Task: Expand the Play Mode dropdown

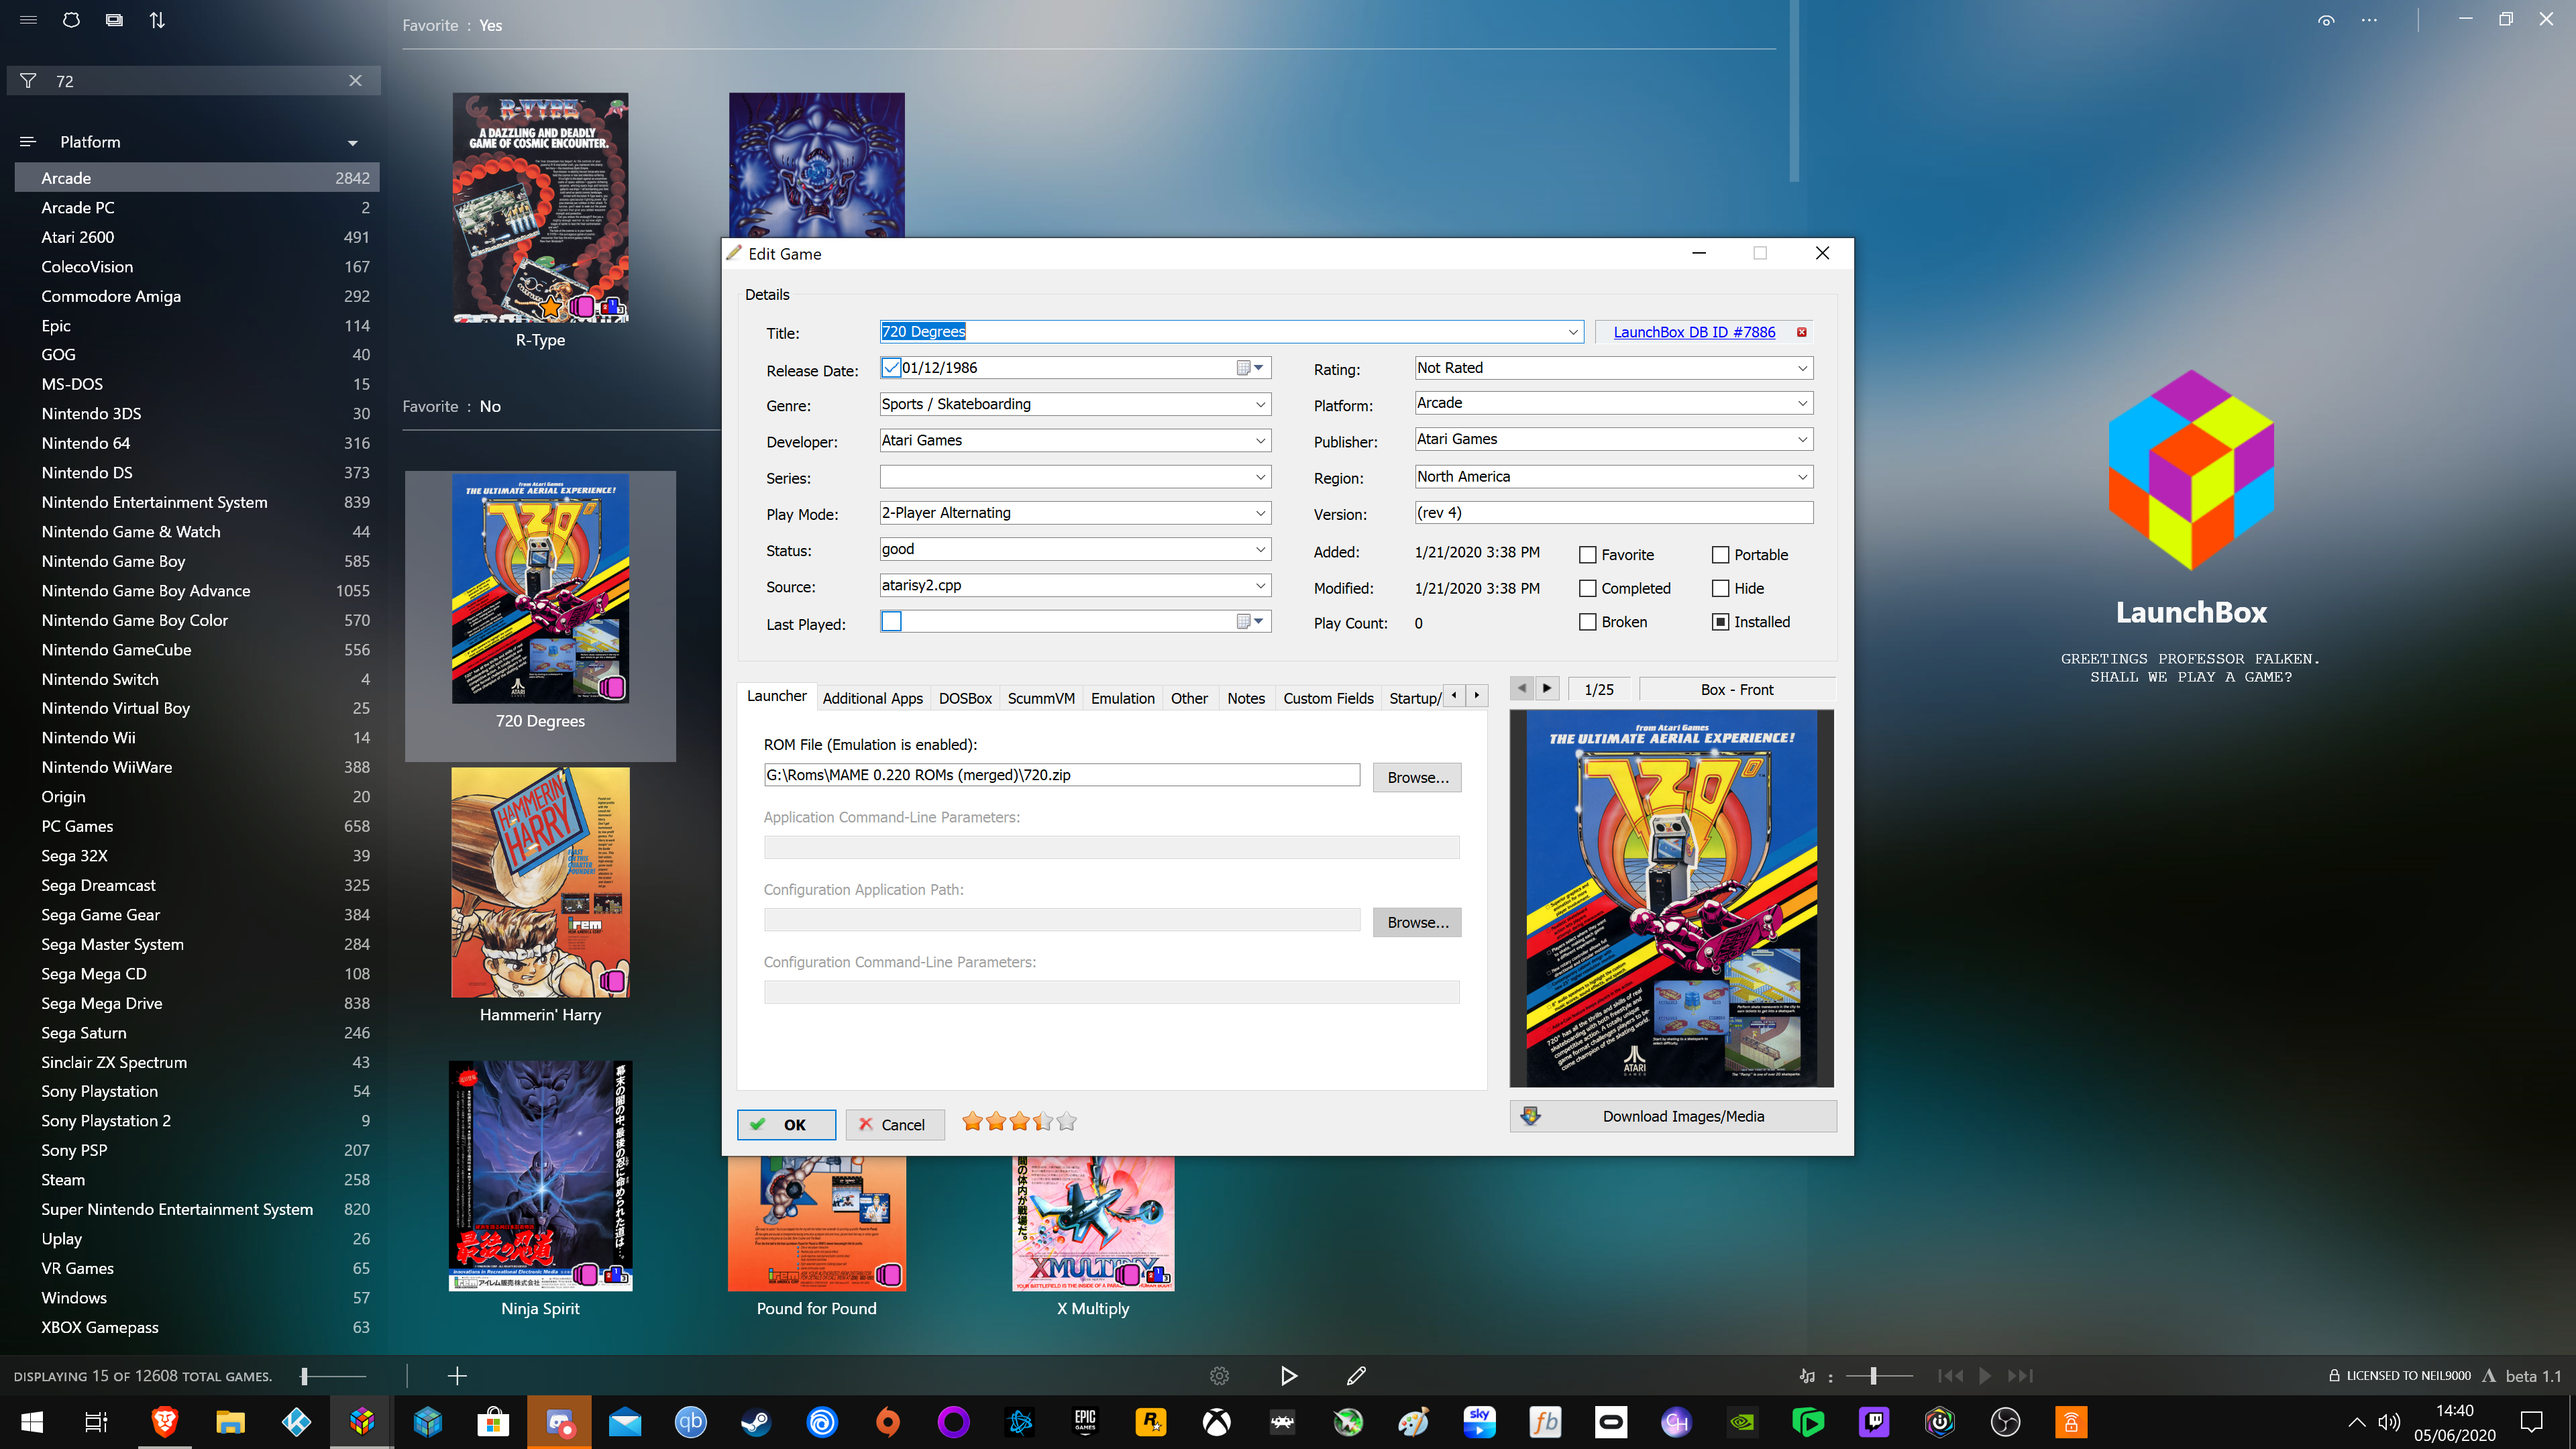Action: coord(1260,513)
